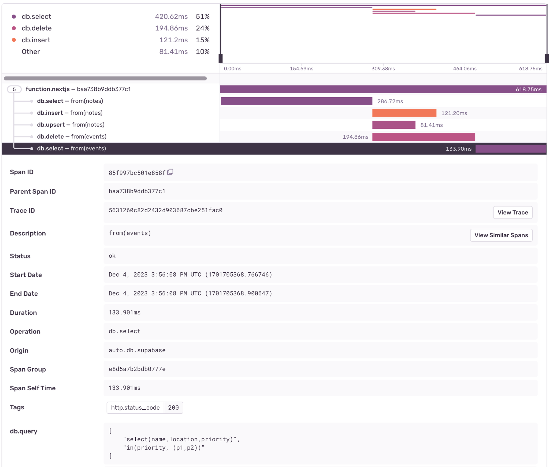Image resolution: width=549 pixels, height=467 pixels.
Task: Click the 200 tag value
Action: point(173,407)
